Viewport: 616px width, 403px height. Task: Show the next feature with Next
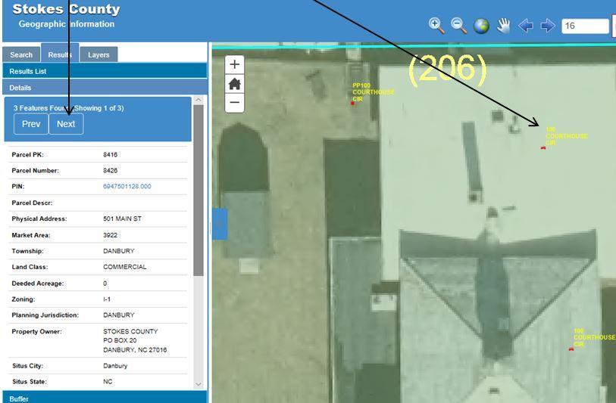coord(66,124)
